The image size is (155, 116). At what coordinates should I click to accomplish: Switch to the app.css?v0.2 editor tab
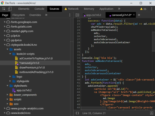point(92,15)
